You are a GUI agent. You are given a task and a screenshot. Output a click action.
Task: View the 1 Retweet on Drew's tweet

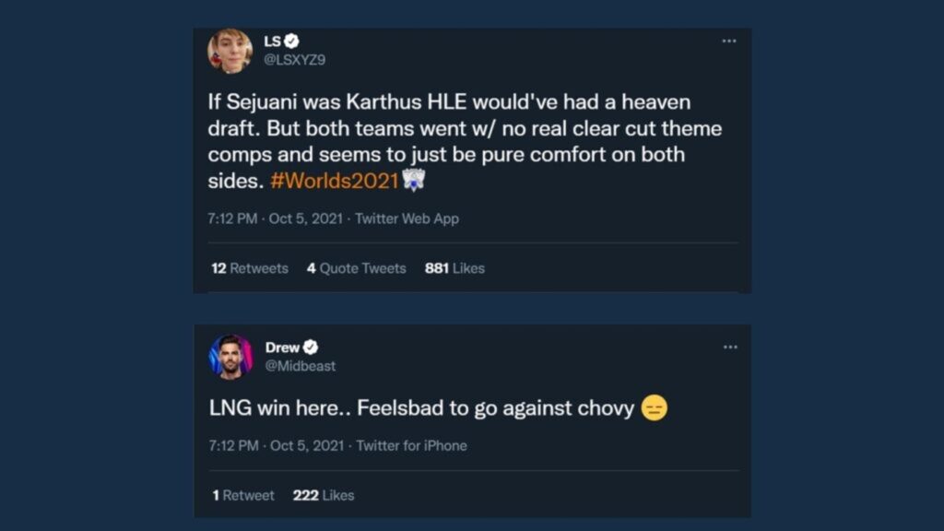242,495
